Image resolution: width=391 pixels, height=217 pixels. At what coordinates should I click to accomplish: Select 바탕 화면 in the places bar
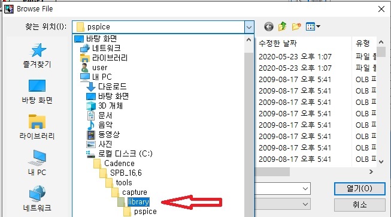[x=37, y=91]
